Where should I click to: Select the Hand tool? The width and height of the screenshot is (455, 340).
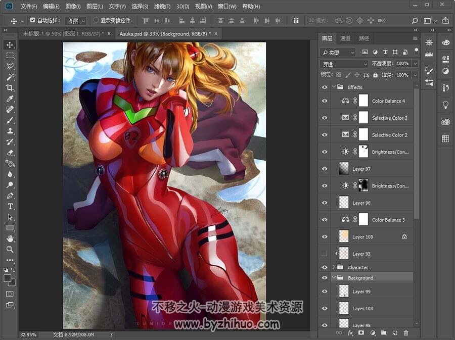(10, 238)
